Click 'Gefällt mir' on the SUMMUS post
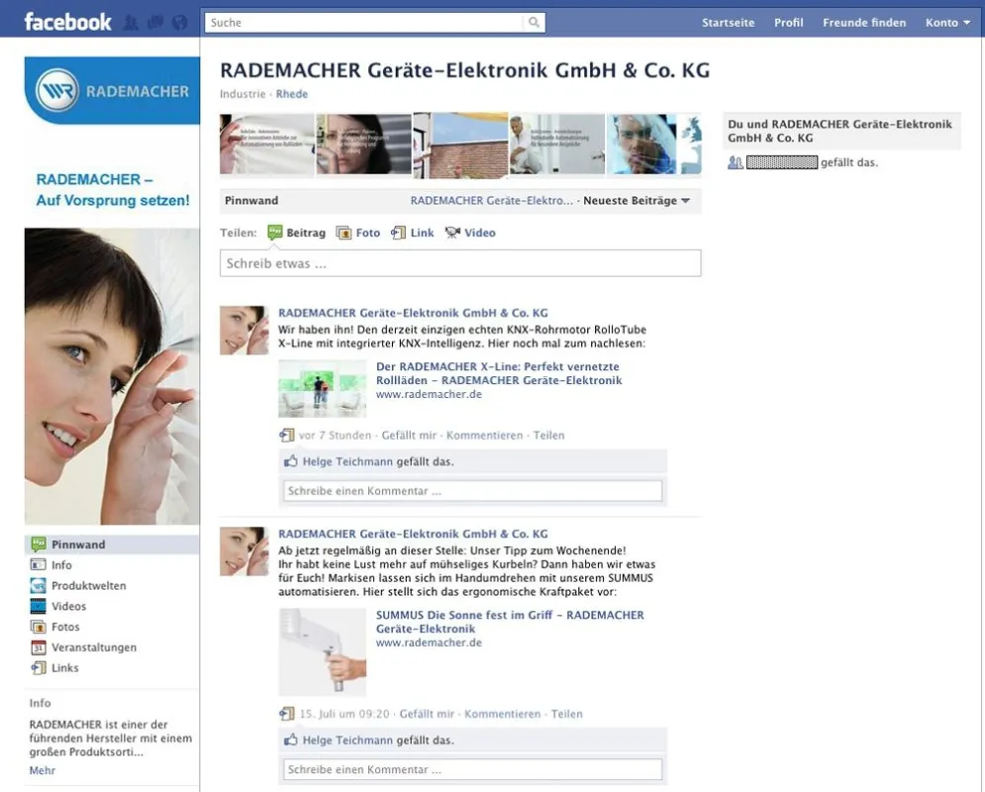 click(x=427, y=714)
